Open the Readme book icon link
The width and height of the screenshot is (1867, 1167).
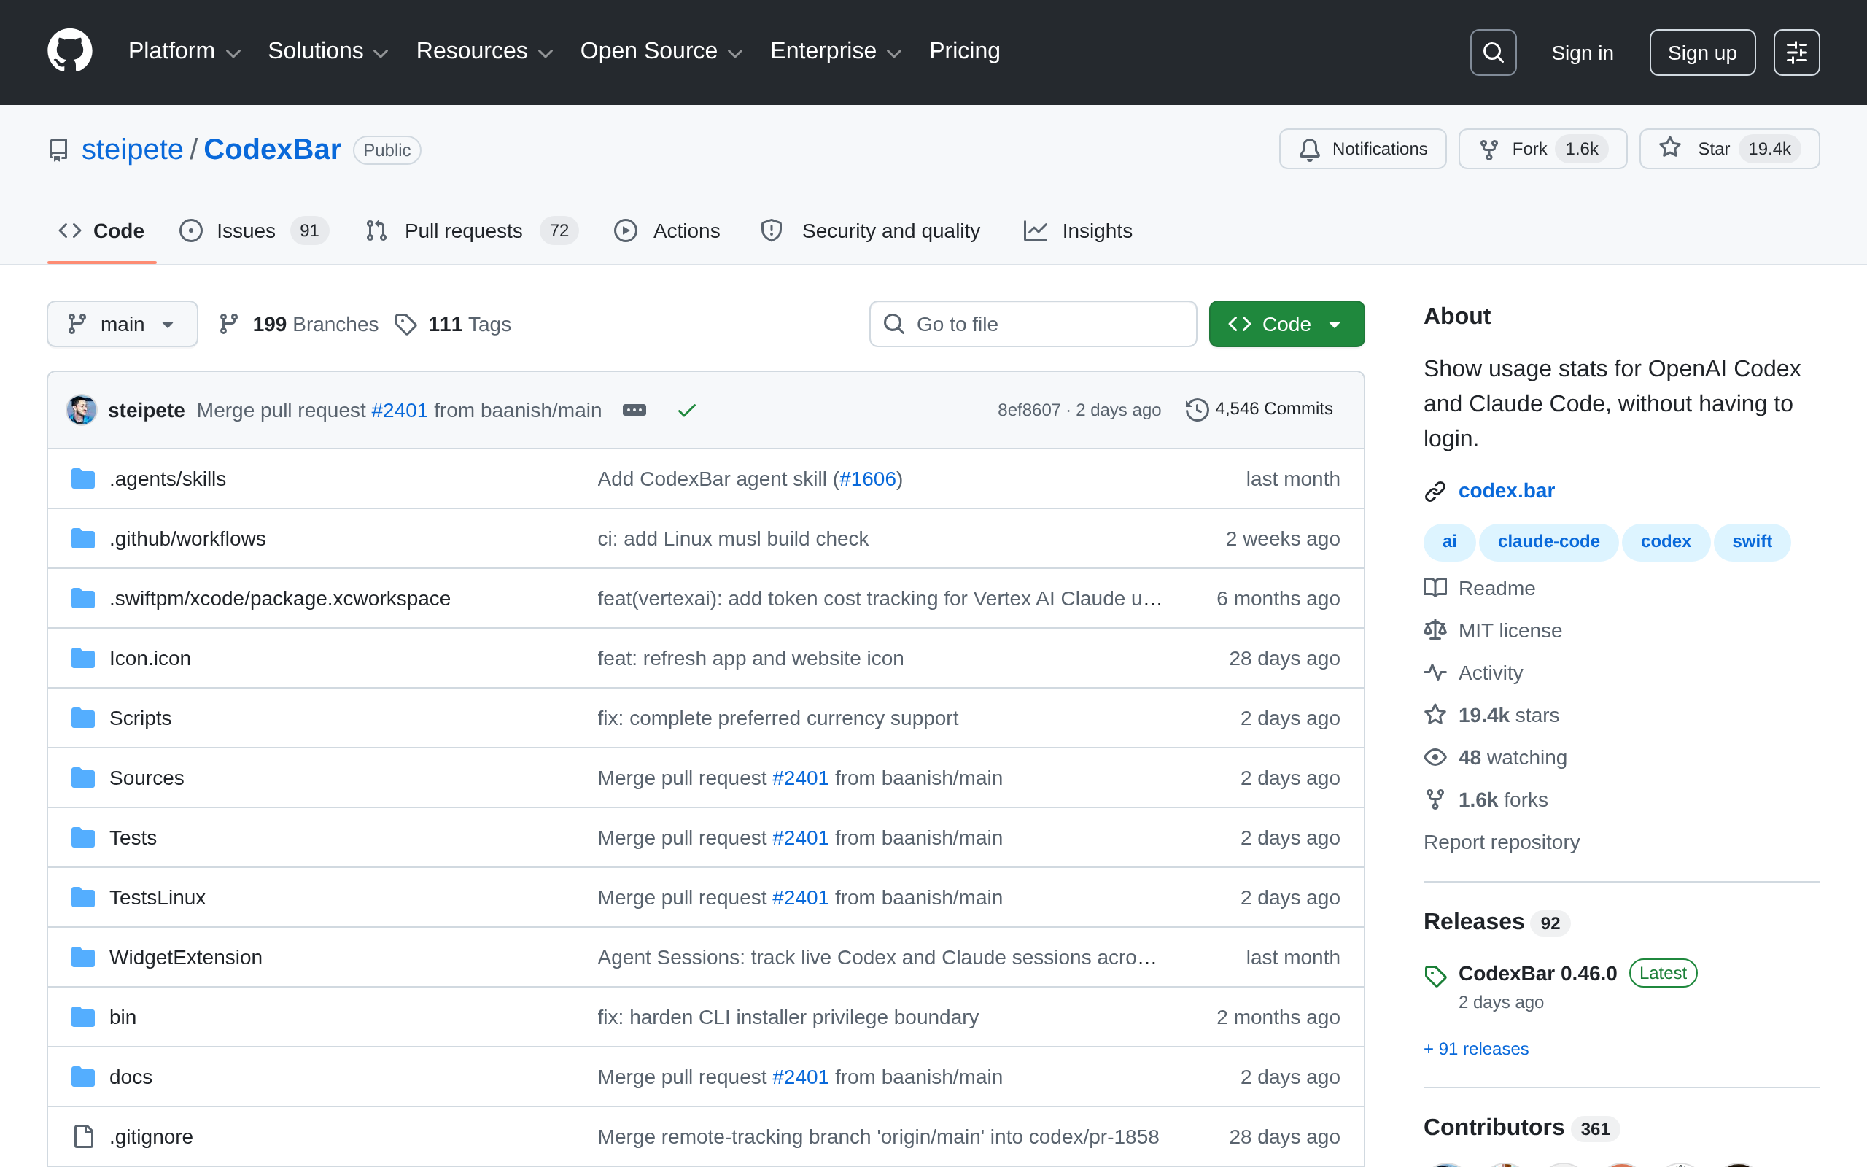1479,588
